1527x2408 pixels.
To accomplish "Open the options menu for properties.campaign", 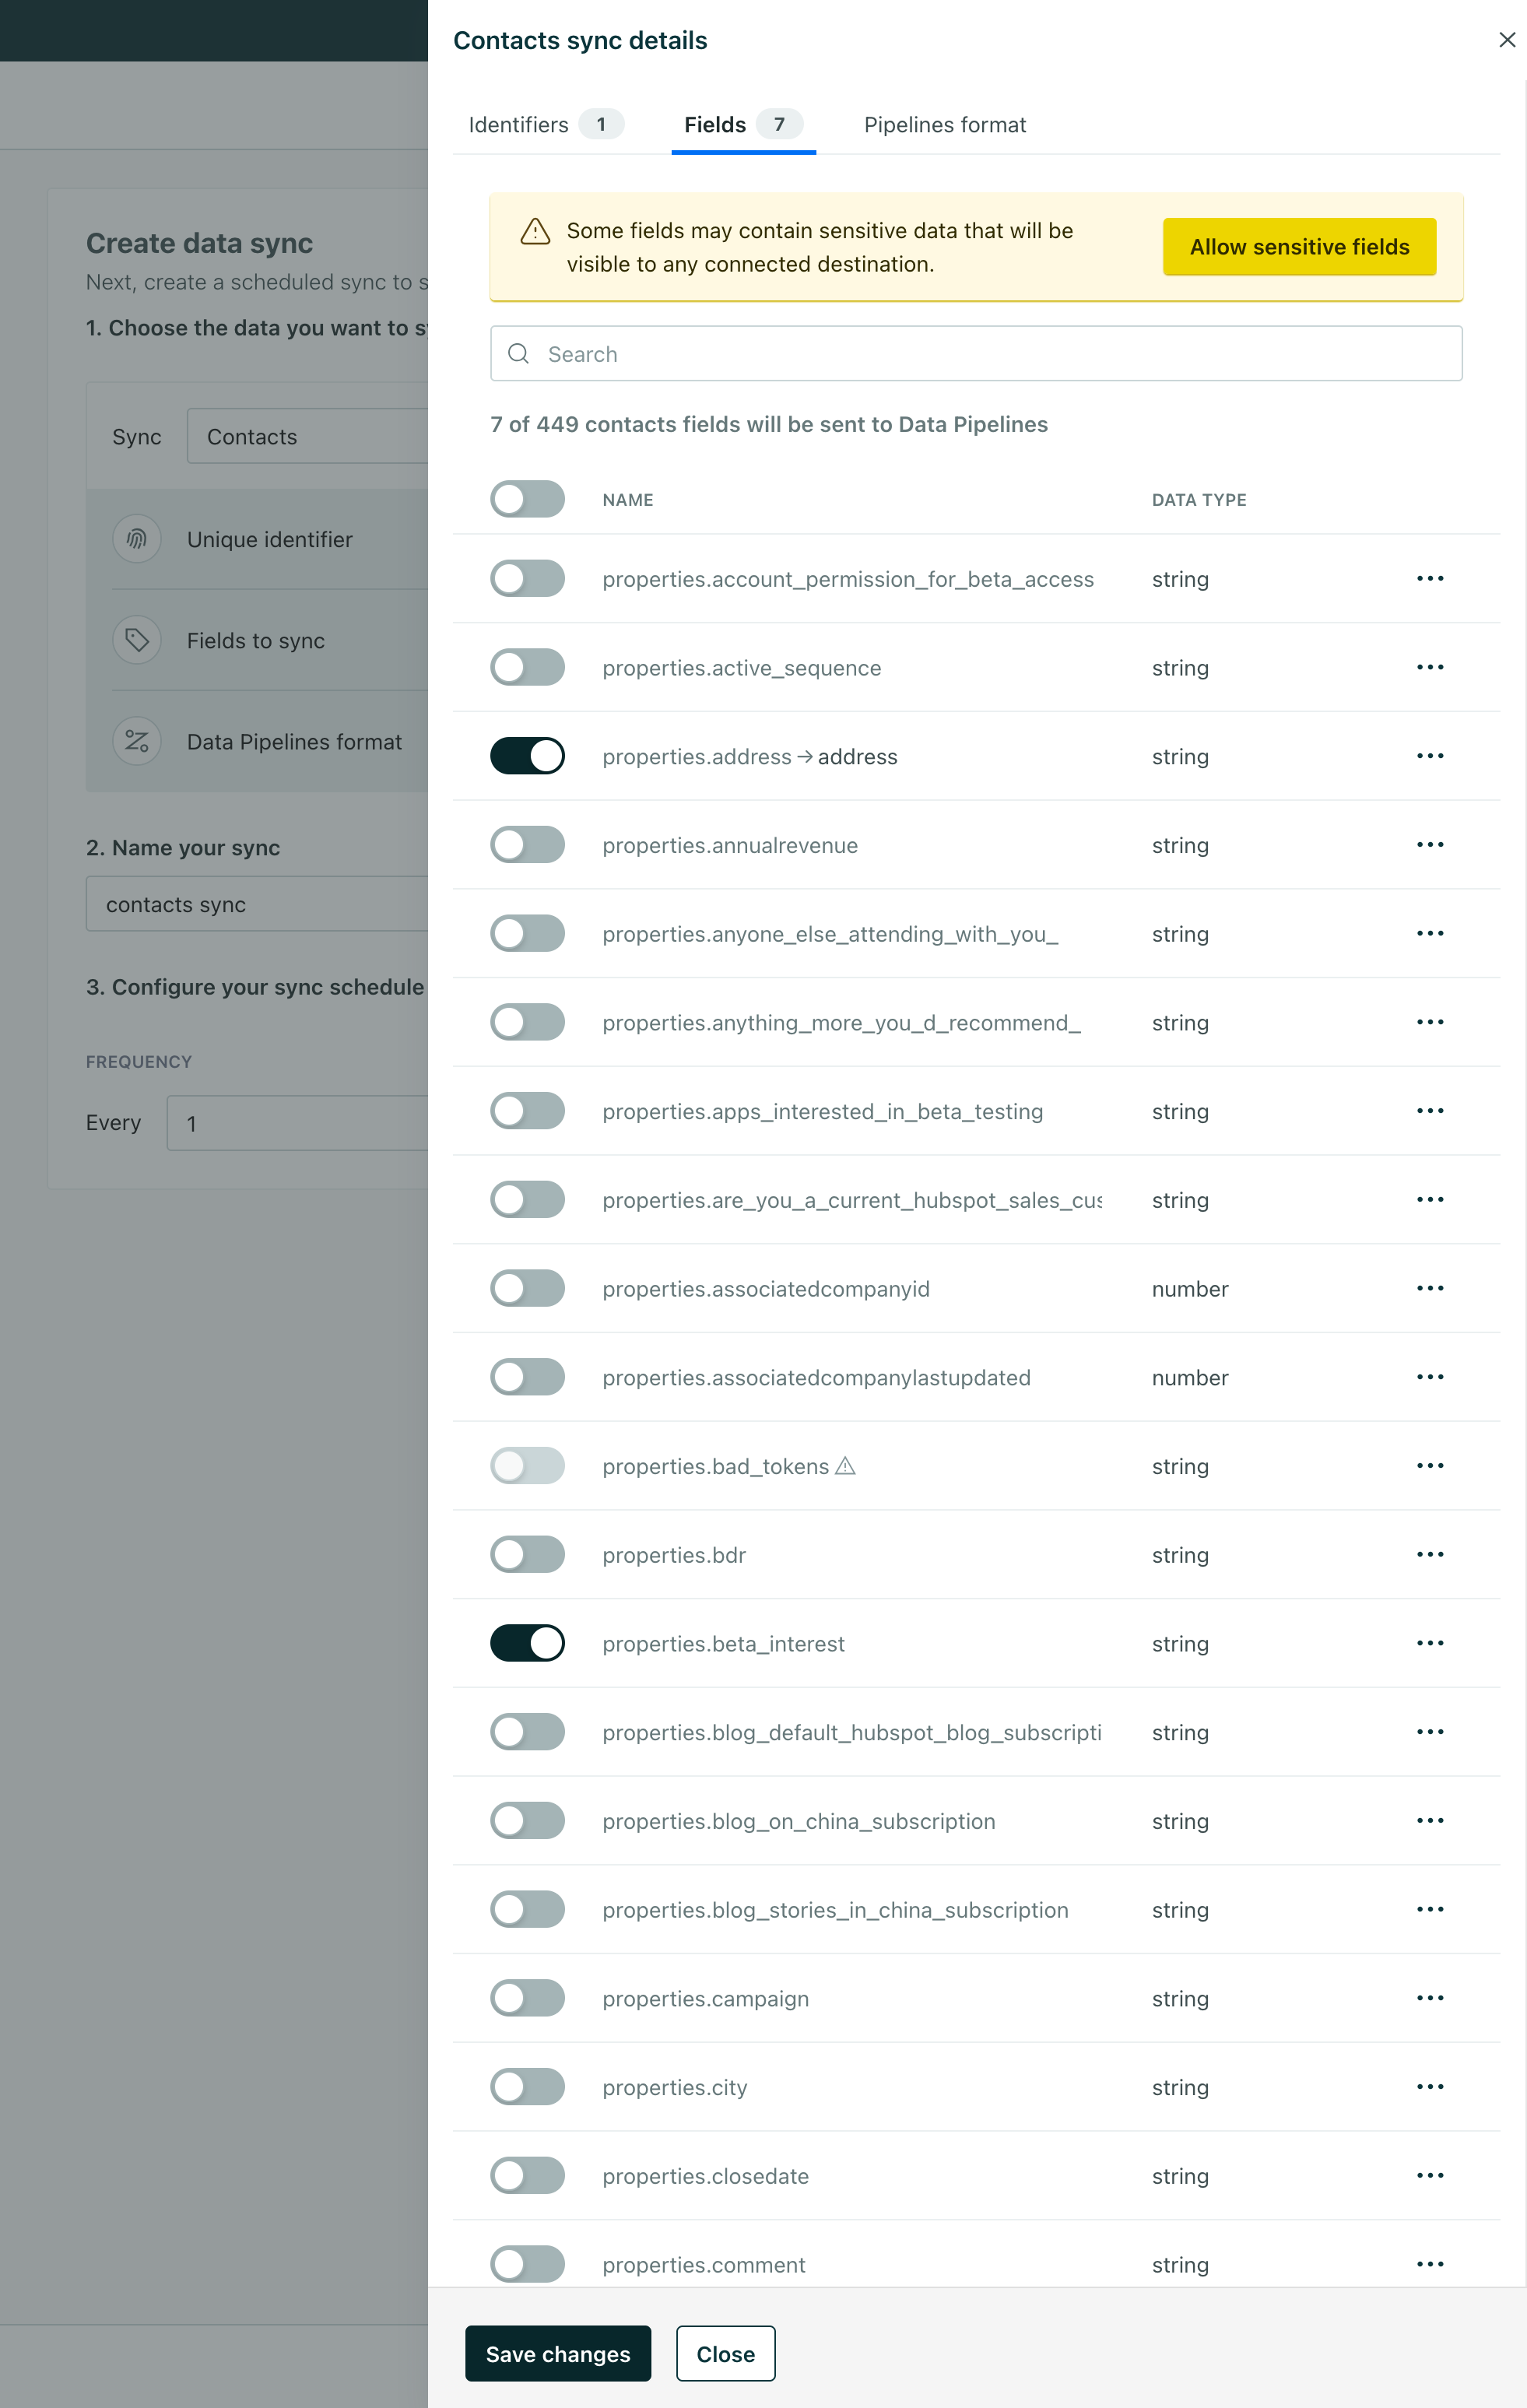I will (1431, 1998).
